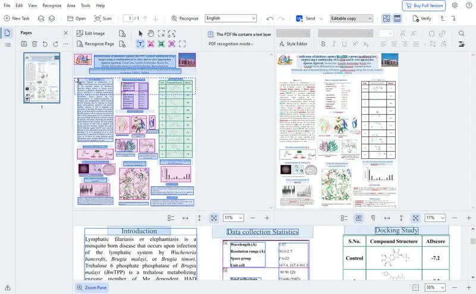Image resolution: width=476 pixels, height=294 pixels.
Task: Open the View menu
Action: (x=33, y=5)
